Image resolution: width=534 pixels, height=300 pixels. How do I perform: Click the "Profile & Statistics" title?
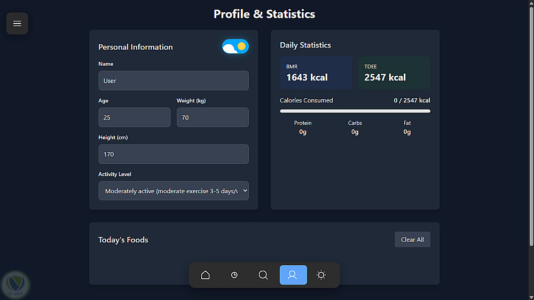coord(264,14)
